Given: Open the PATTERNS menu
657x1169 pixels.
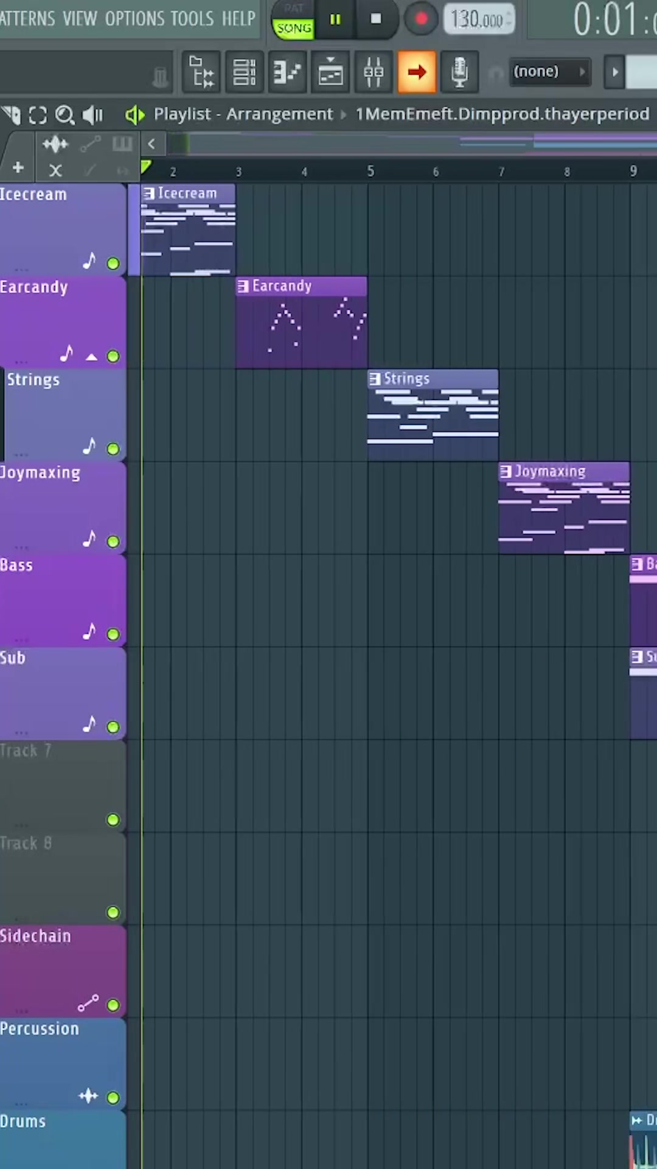Looking at the screenshot, I should click(27, 18).
